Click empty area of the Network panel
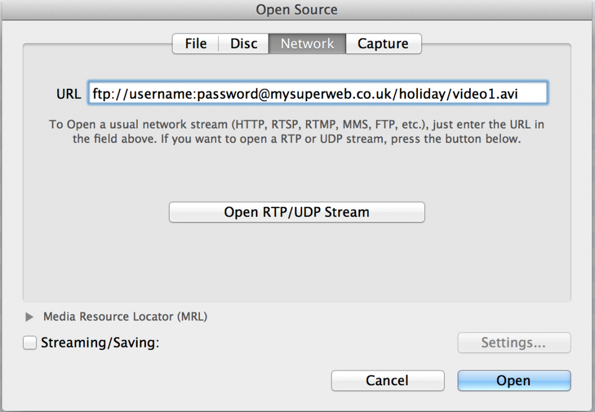 297,261
